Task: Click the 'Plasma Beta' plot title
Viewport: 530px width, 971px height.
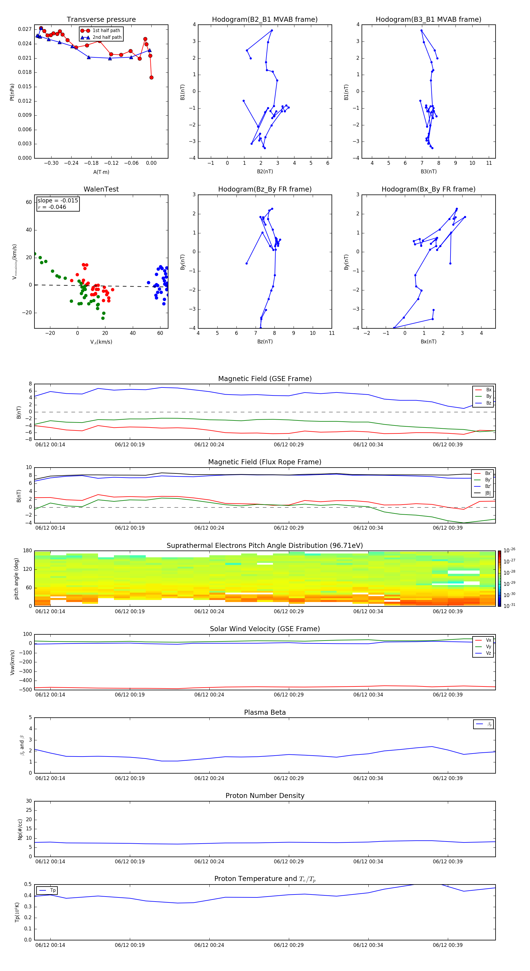Action: (x=265, y=712)
